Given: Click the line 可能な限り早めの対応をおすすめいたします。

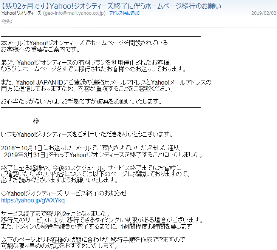Looking at the screenshot, I should 59,246.
